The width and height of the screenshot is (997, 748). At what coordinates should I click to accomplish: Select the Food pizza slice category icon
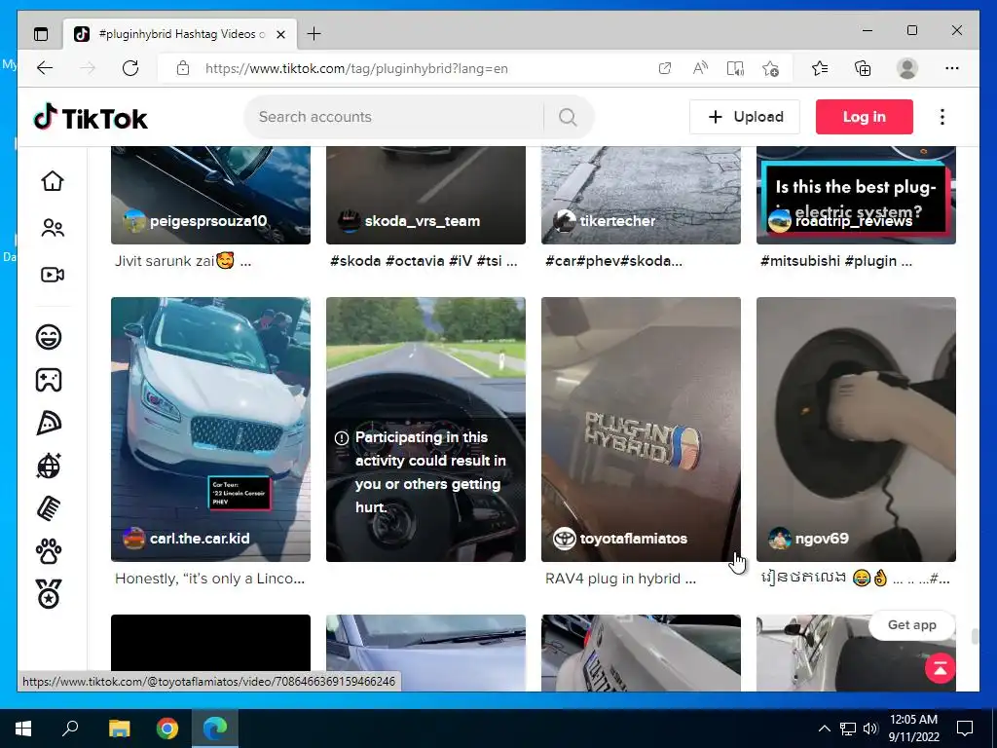(x=49, y=423)
